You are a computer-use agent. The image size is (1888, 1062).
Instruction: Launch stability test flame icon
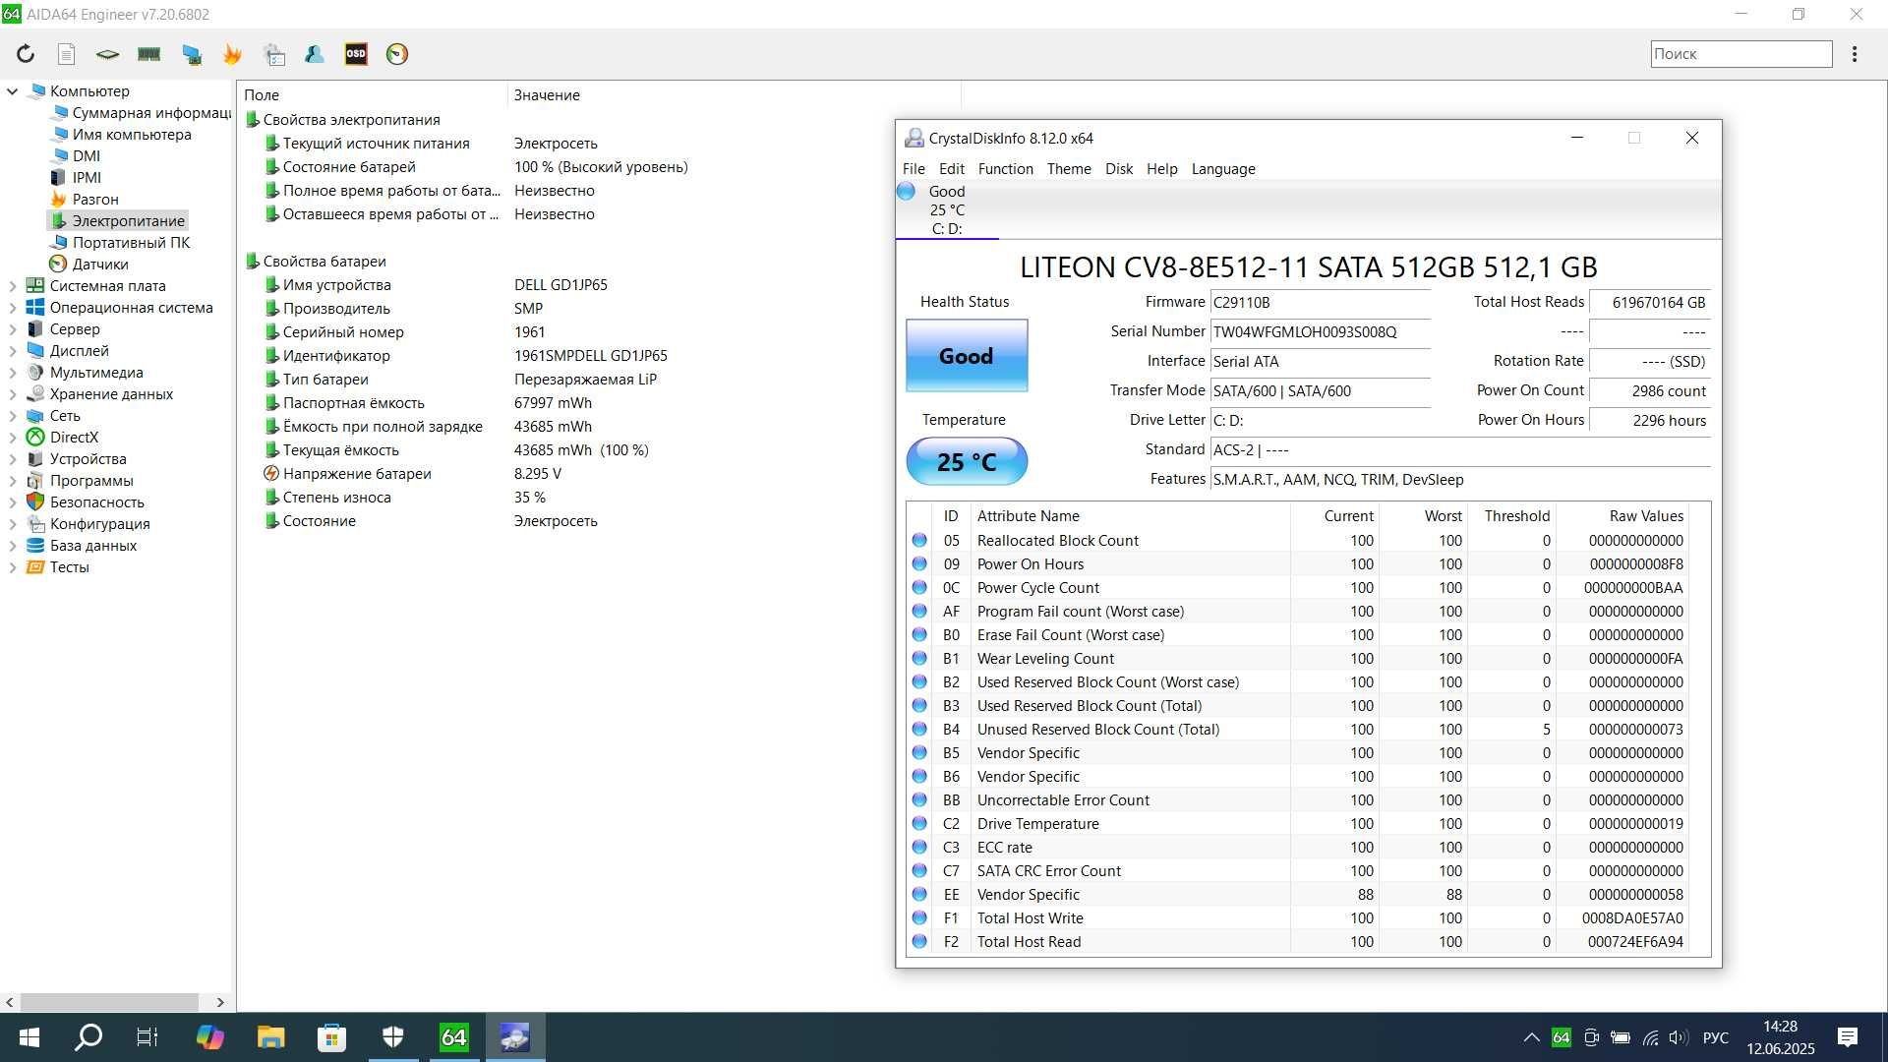click(233, 54)
